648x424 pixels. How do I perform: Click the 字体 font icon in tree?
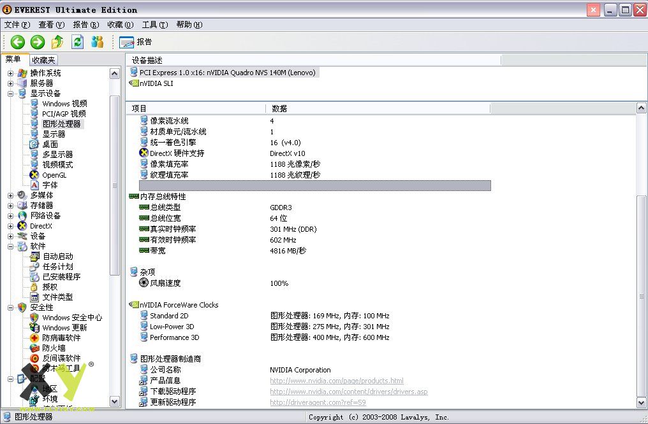coord(34,185)
